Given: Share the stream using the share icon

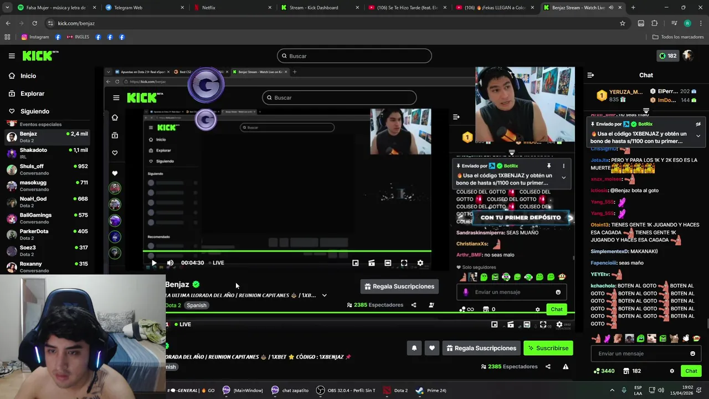Looking at the screenshot, I should point(548,366).
